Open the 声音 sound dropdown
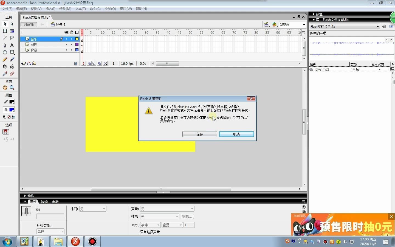Image resolution: width=395 pixels, height=247 pixels. click(x=167, y=209)
